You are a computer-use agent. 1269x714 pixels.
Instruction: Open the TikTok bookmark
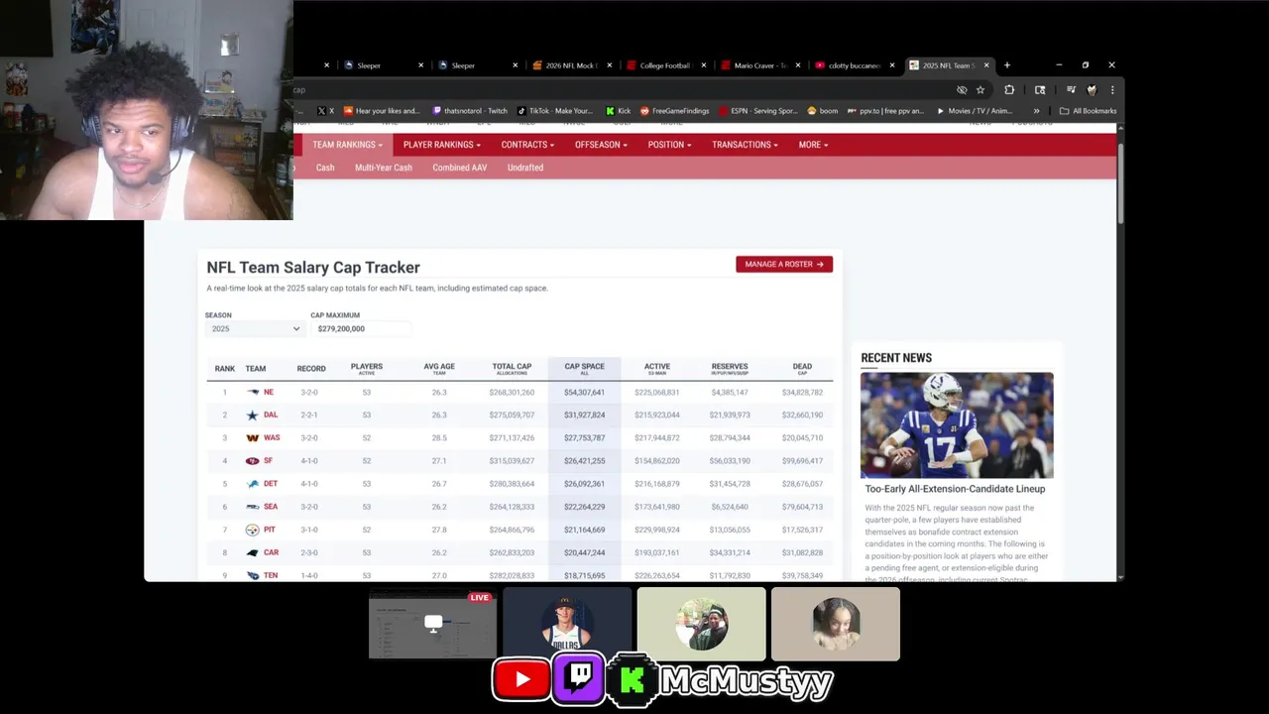(554, 111)
